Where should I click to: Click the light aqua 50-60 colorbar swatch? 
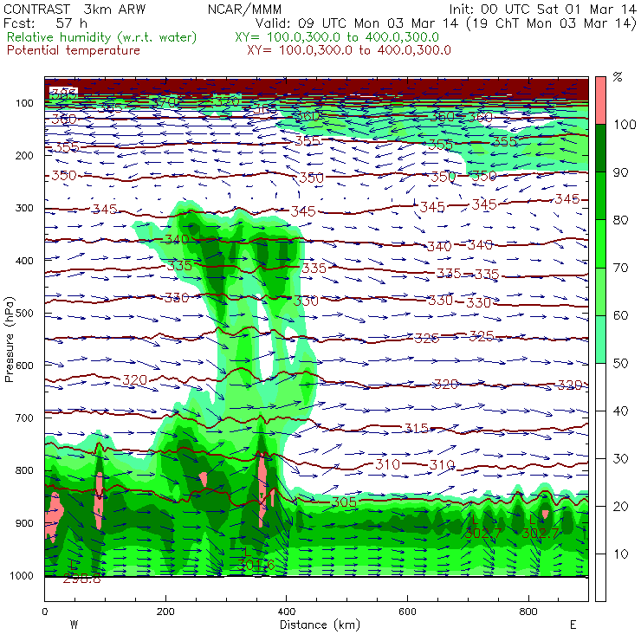click(x=600, y=340)
